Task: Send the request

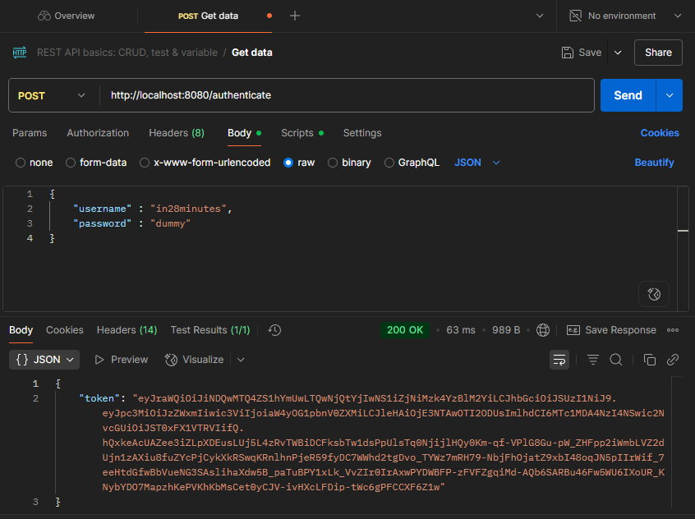Action: 628,95
